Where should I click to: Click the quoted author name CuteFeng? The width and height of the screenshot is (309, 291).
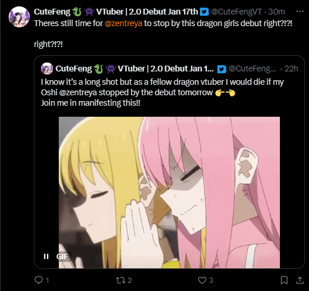pyautogui.click(x=73, y=69)
